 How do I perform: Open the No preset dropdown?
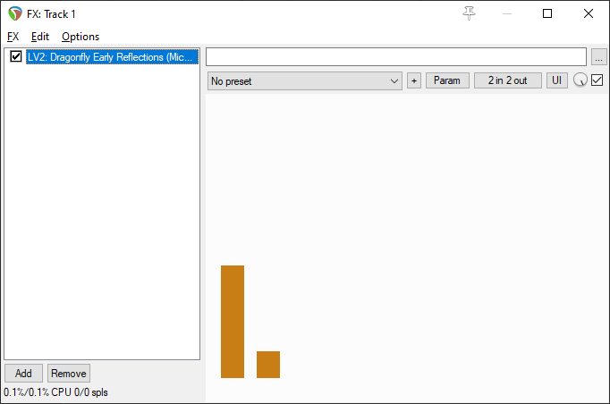click(x=305, y=80)
